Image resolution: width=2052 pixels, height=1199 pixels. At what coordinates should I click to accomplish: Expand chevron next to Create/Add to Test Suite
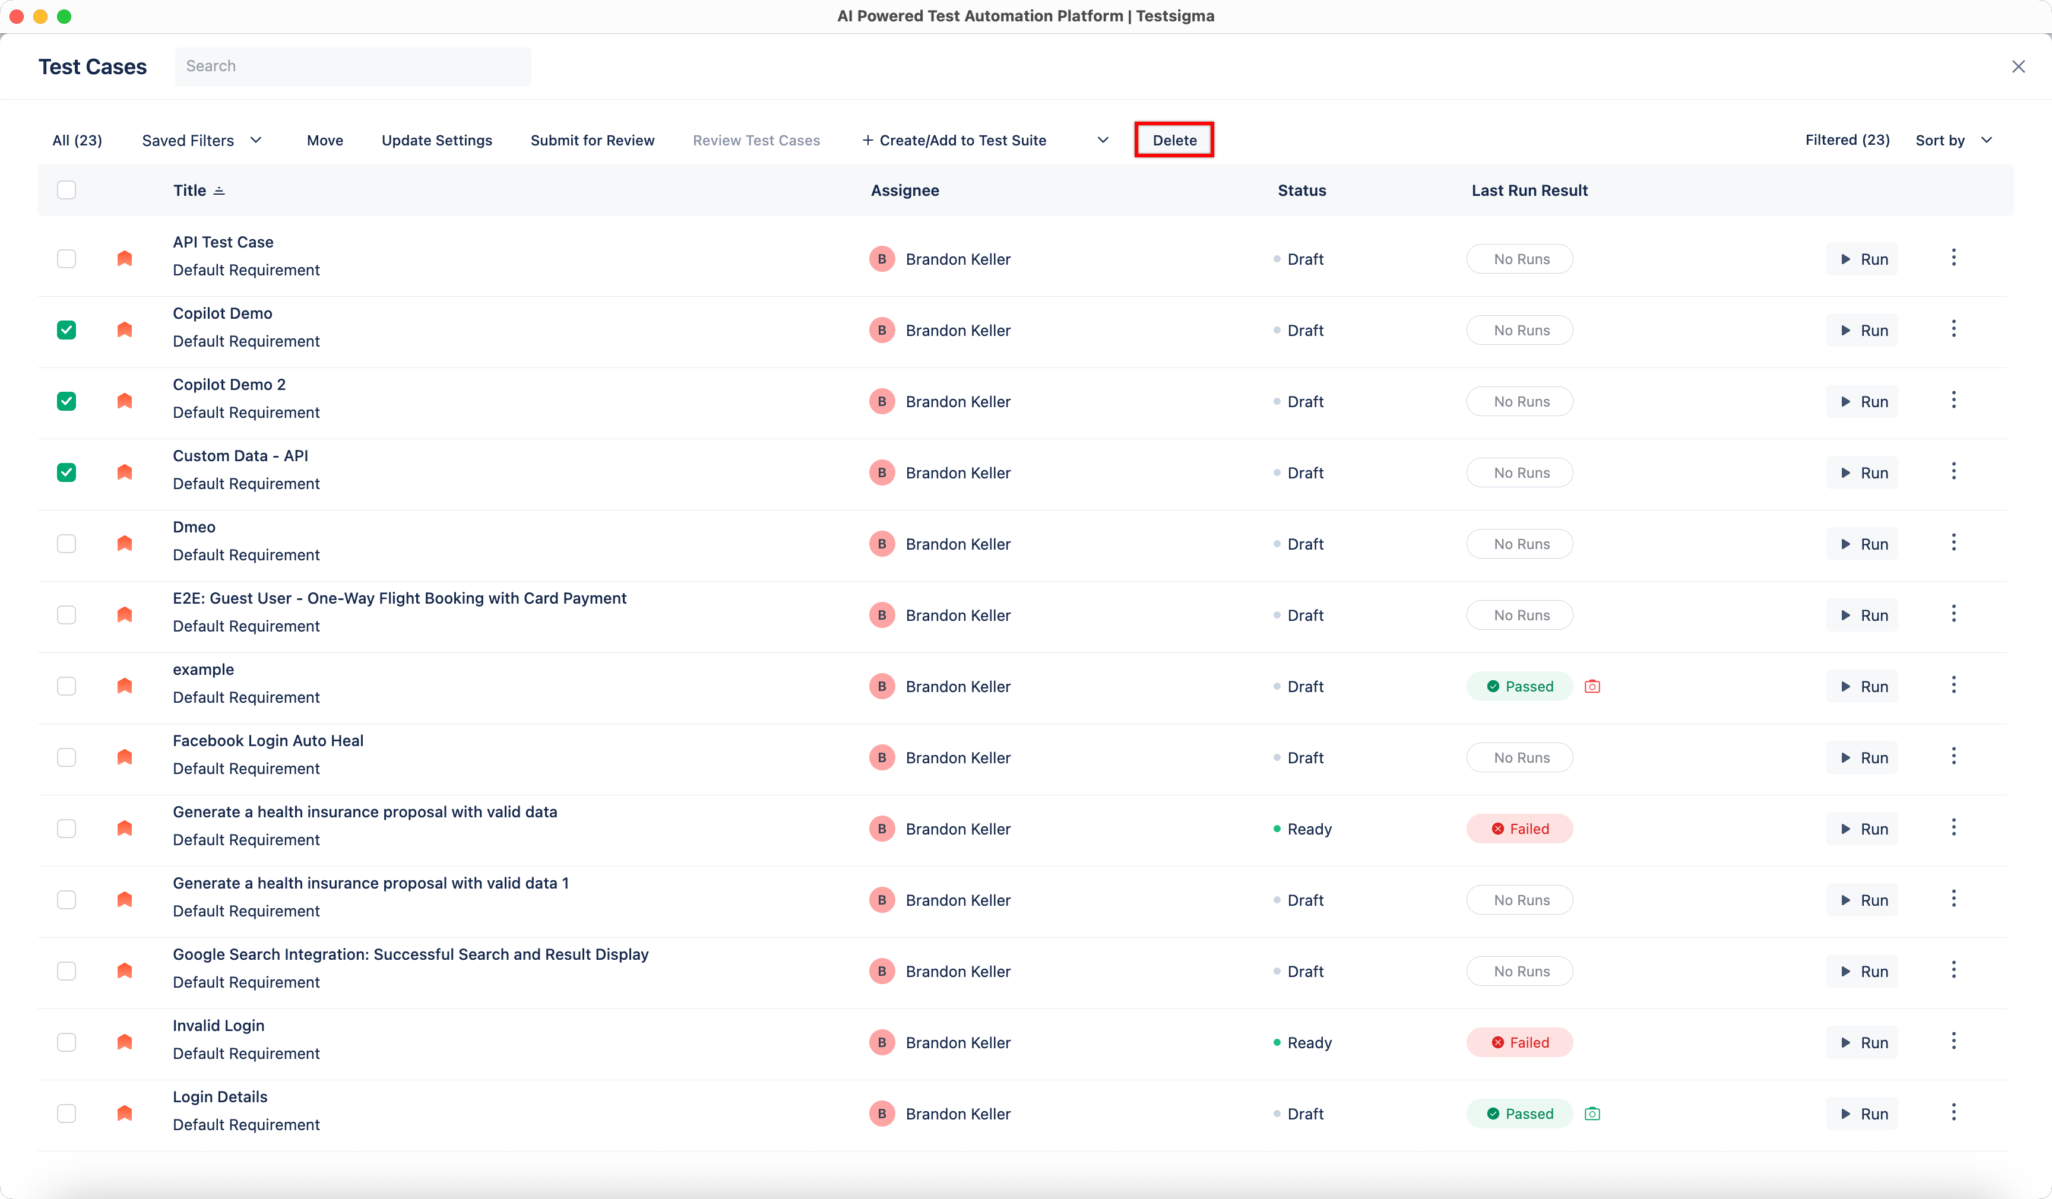click(x=1103, y=140)
